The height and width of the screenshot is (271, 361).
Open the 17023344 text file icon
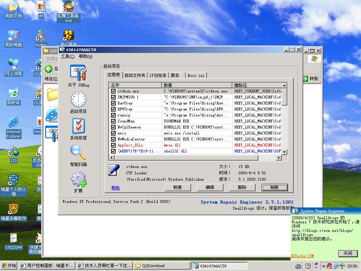click(x=14, y=238)
